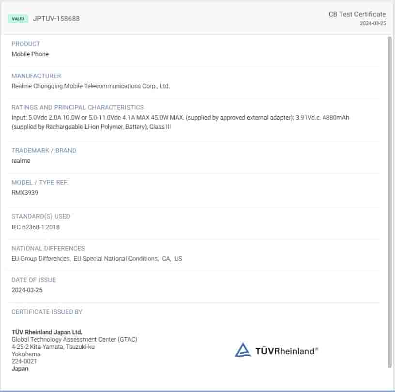Click the PRODUCT section label
Screen dimensions: 395x392
[26, 44]
